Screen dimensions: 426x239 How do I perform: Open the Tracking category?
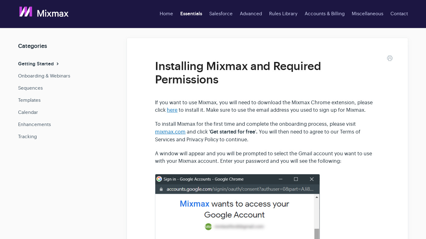tap(27, 137)
